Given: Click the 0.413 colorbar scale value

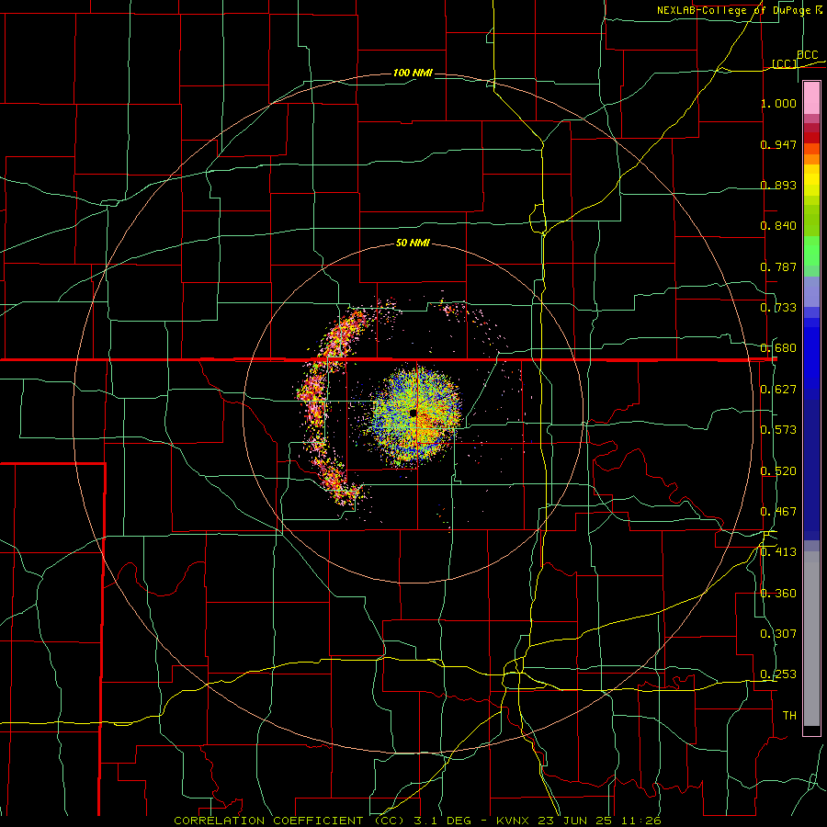Looking at the screenshot, I should tap(778, 552).
